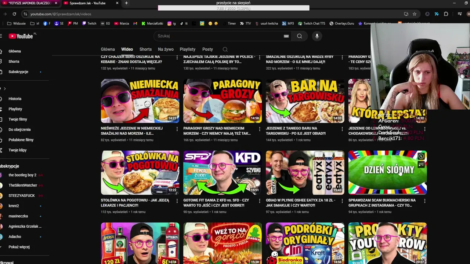Bookmark this page with the star
The height and width of the screenshot is (264, 470).
[415, 14]
